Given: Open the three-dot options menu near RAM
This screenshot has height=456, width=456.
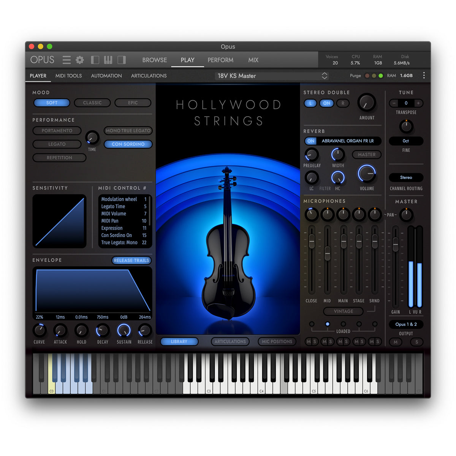Looking at the screenshot, I should pos(424,76).
